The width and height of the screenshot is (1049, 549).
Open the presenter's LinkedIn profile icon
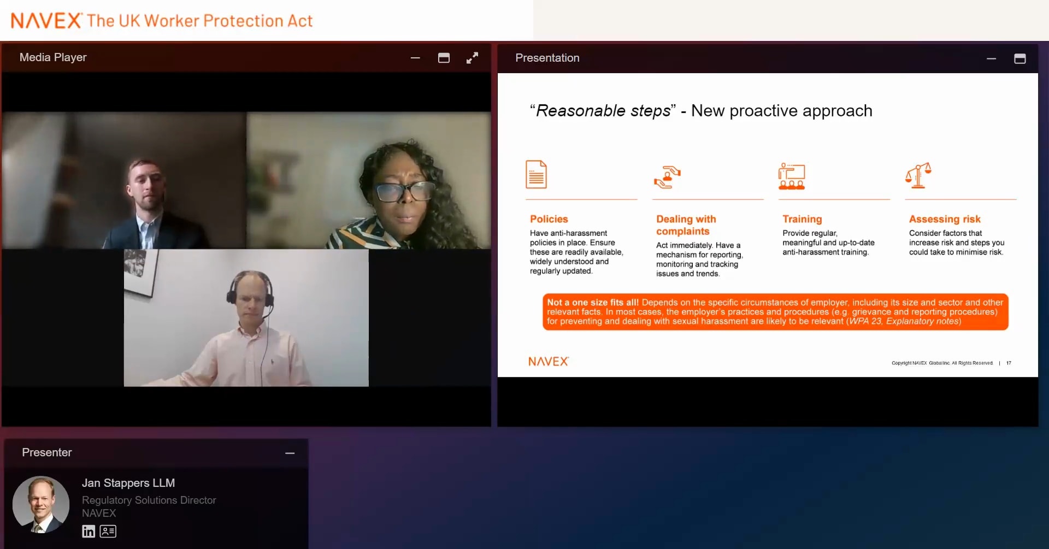coord(89,531)
